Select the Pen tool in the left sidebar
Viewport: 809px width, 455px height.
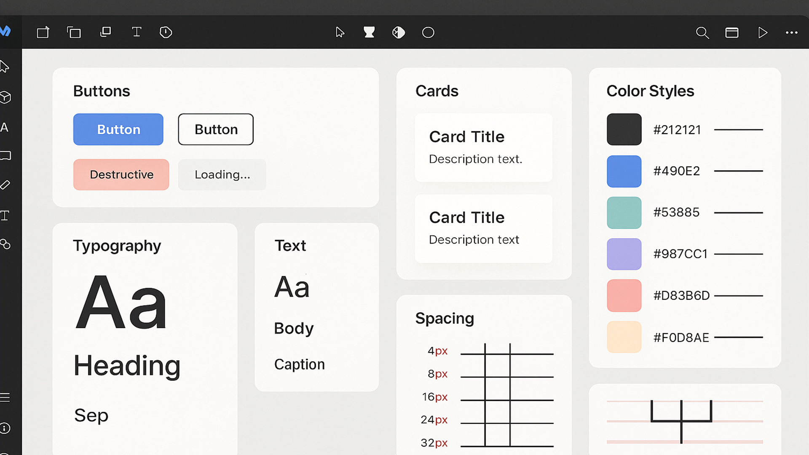click(6, 185)
